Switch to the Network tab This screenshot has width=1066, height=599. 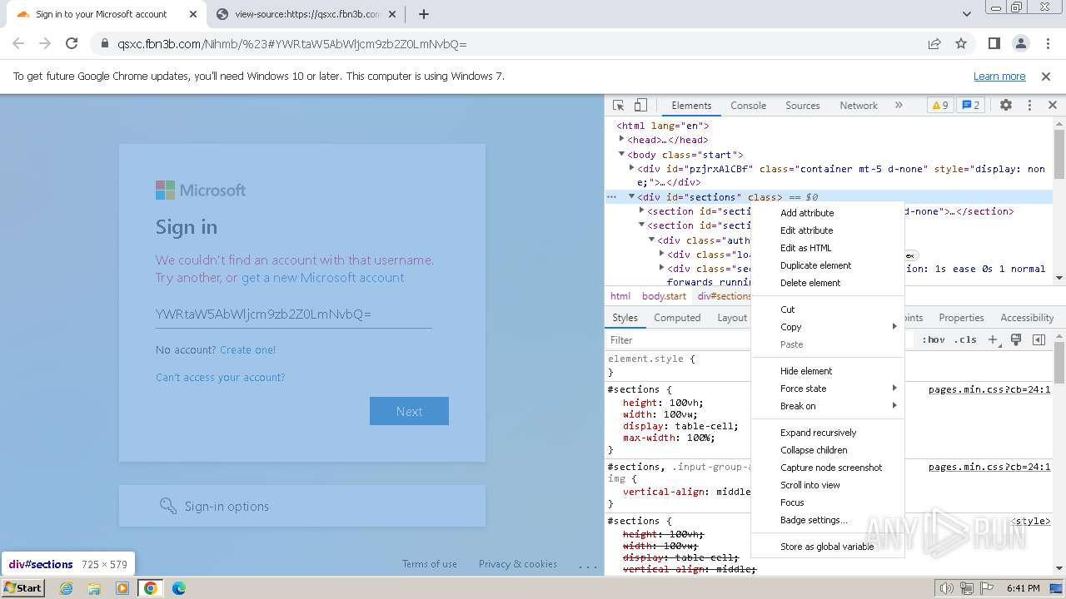[x=859, y=106]
